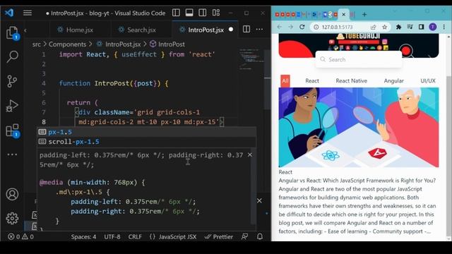The image size is (452, 254).
Task: Open the Components breadcrumb
Action: [67, 44]
